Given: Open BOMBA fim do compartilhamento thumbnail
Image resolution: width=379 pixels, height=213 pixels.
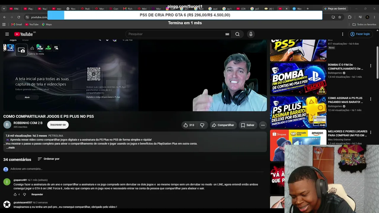Looking at the screenshot, I should 298,79.
